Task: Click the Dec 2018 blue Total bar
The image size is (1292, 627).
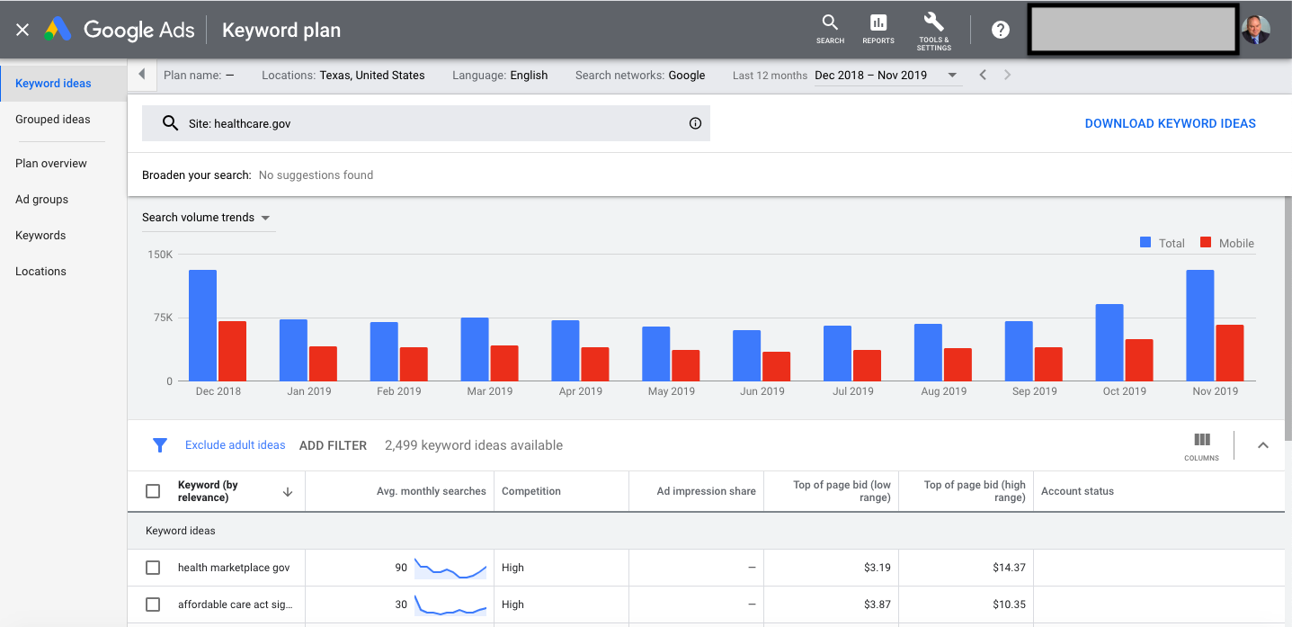Action: 202,326
